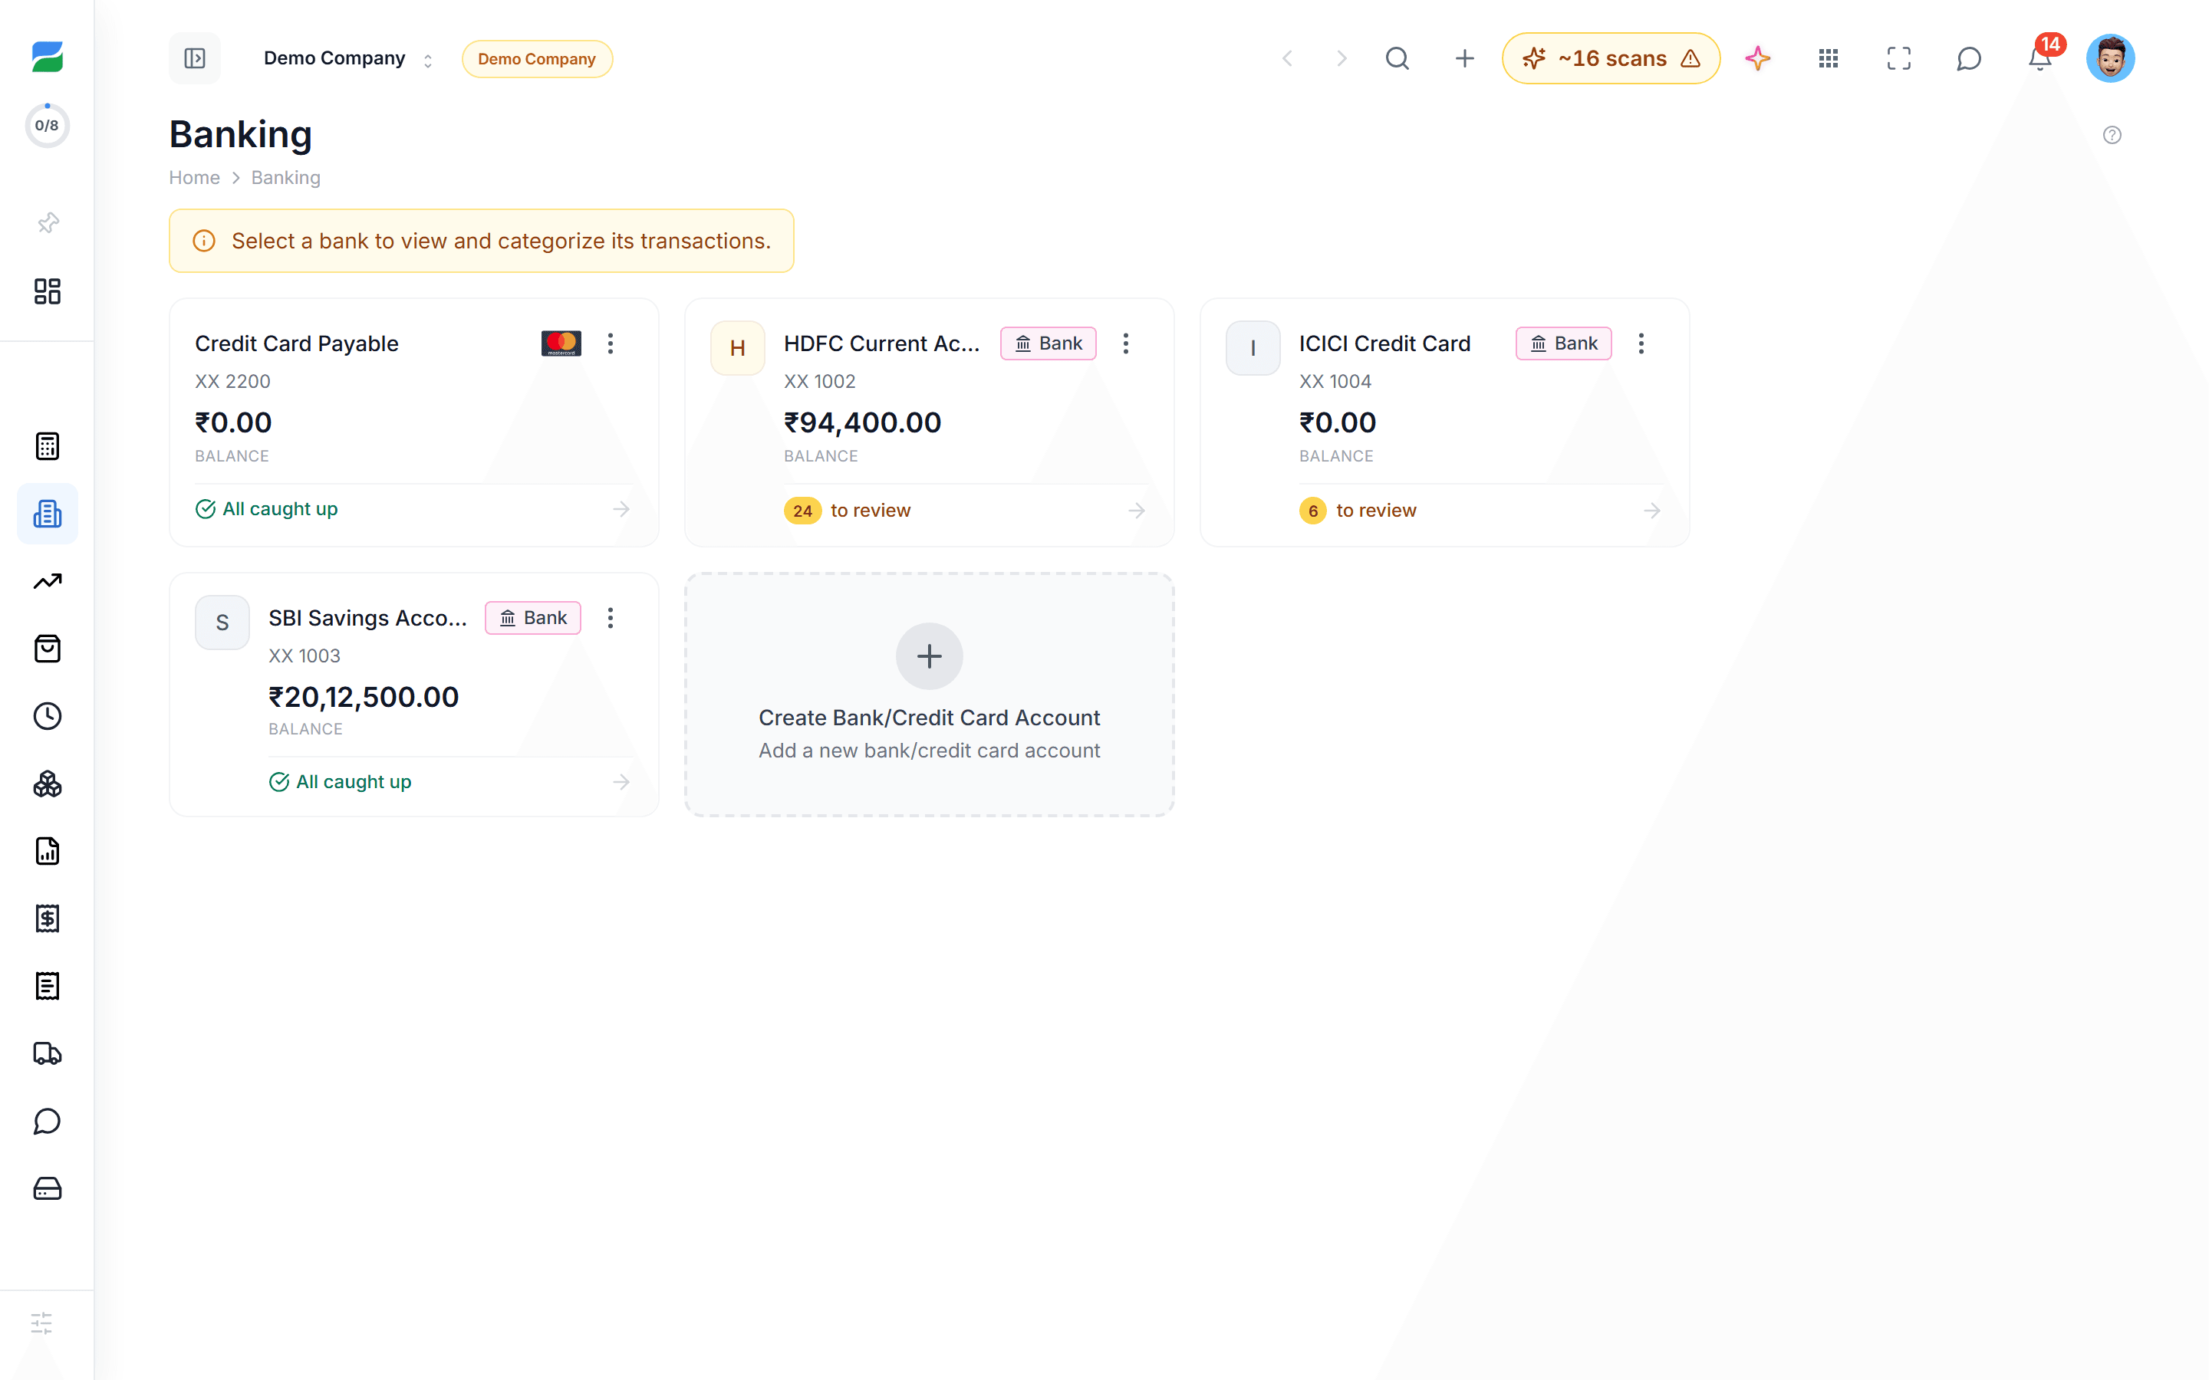
Task: Open the pink sparkle AI assistant icon
Action: click(x=1757, y=58)
